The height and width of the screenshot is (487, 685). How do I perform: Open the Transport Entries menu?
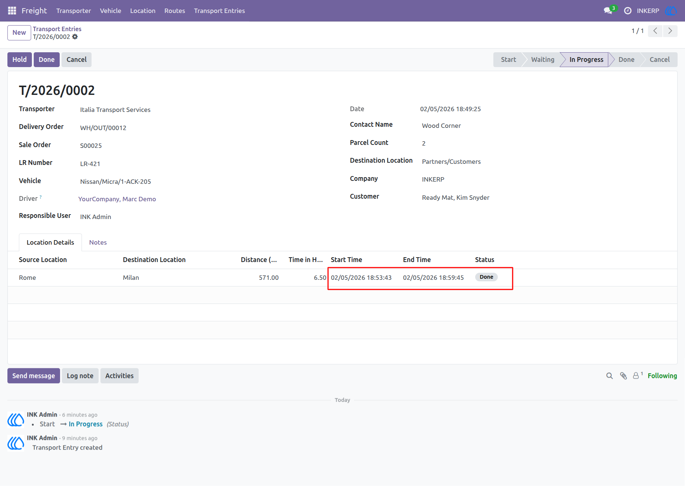219,11
